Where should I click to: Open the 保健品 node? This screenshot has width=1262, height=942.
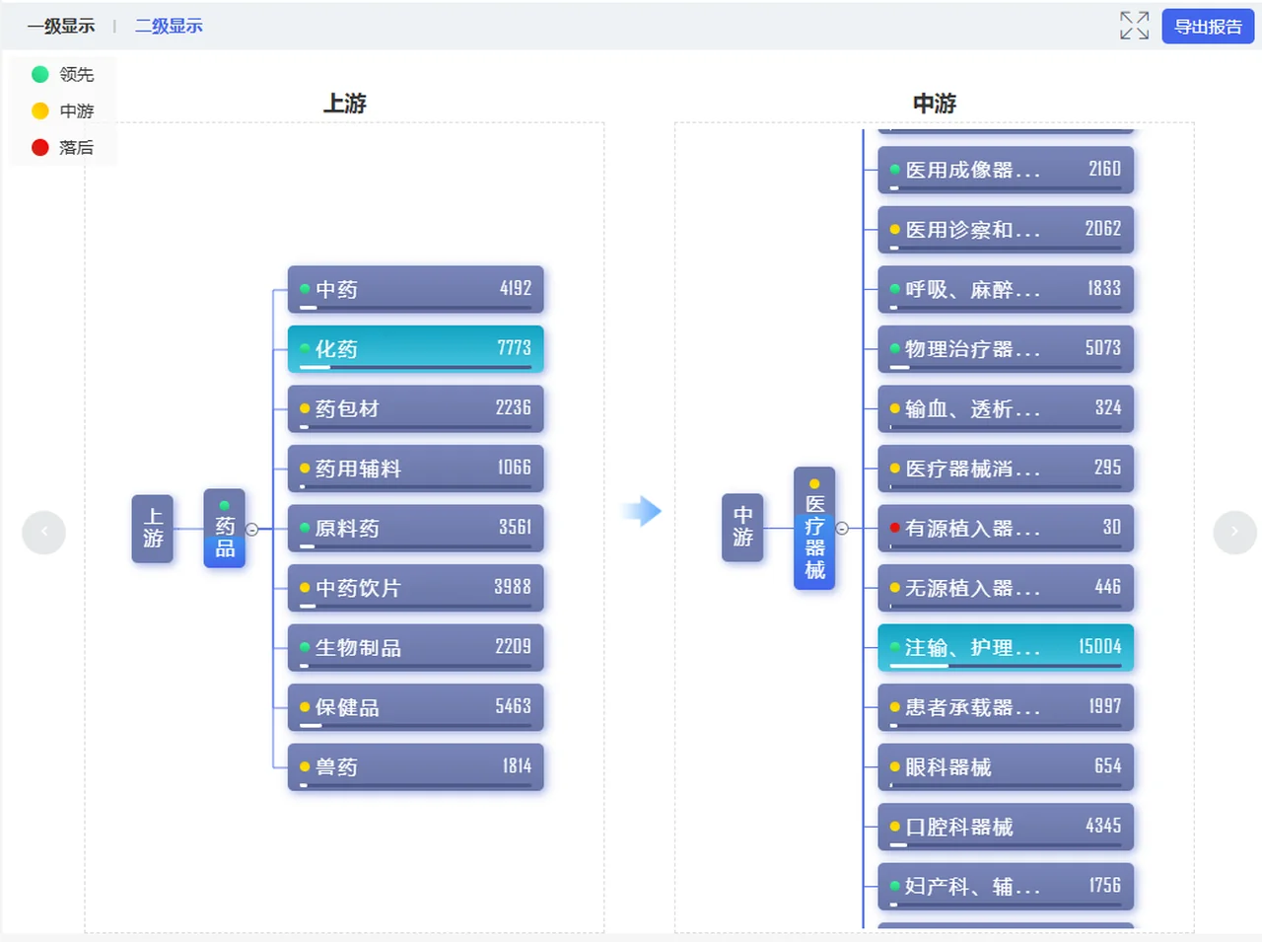tap(415, 707)
